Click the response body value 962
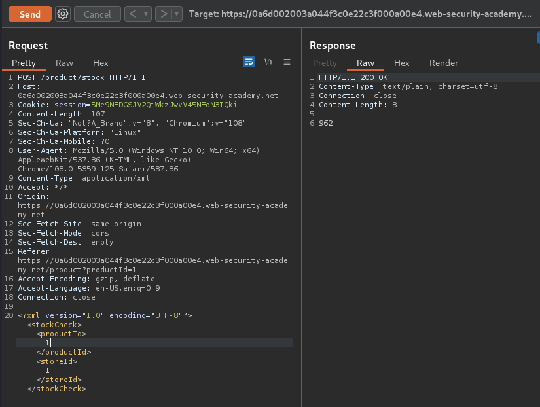The image size is (540, 407). point(326,123)
